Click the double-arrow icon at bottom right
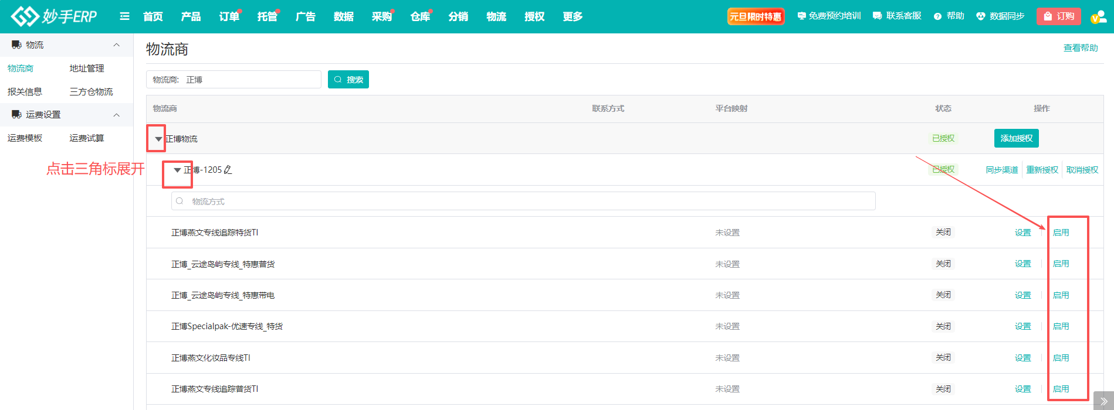The height and width of the screenshot is (410, 1114). point(1103,401)
